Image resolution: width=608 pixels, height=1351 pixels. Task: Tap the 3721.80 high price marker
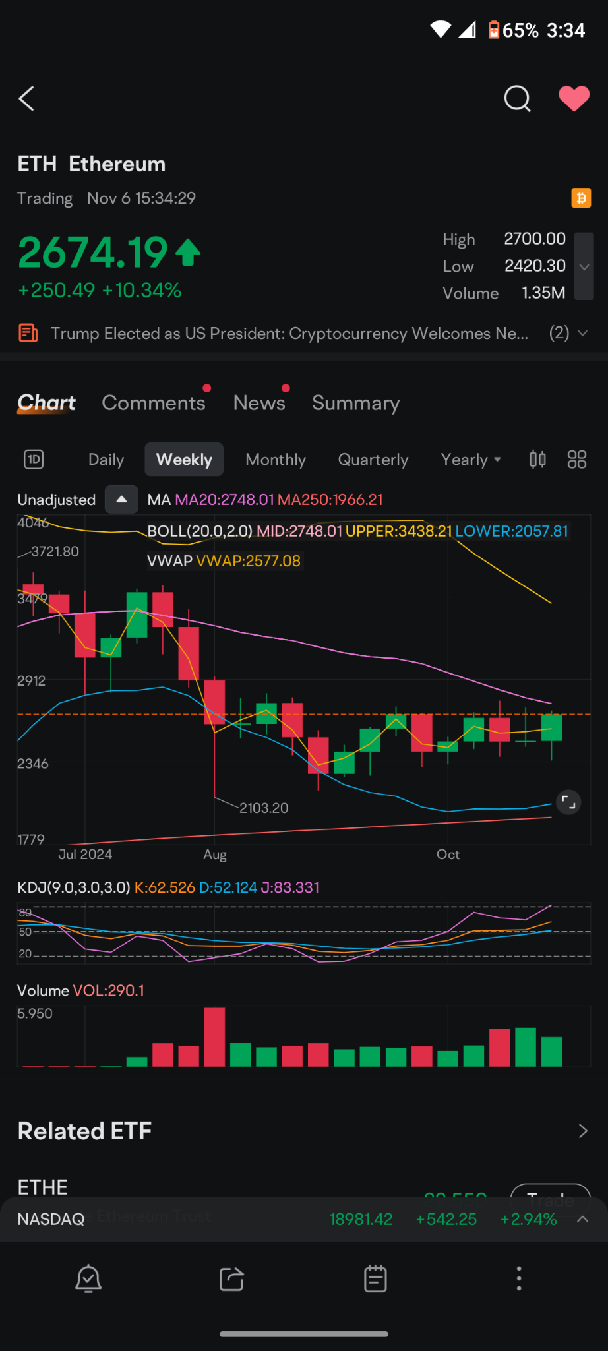(x=55, y=551)
